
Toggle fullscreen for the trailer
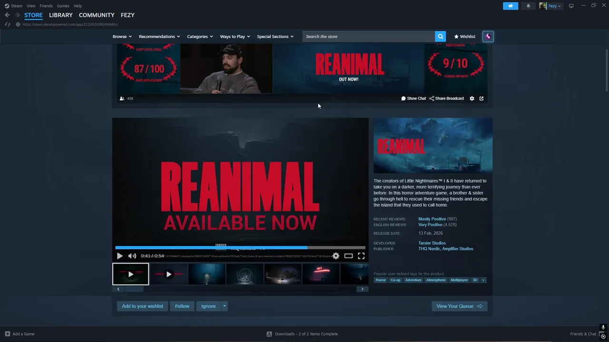[361, 256]
